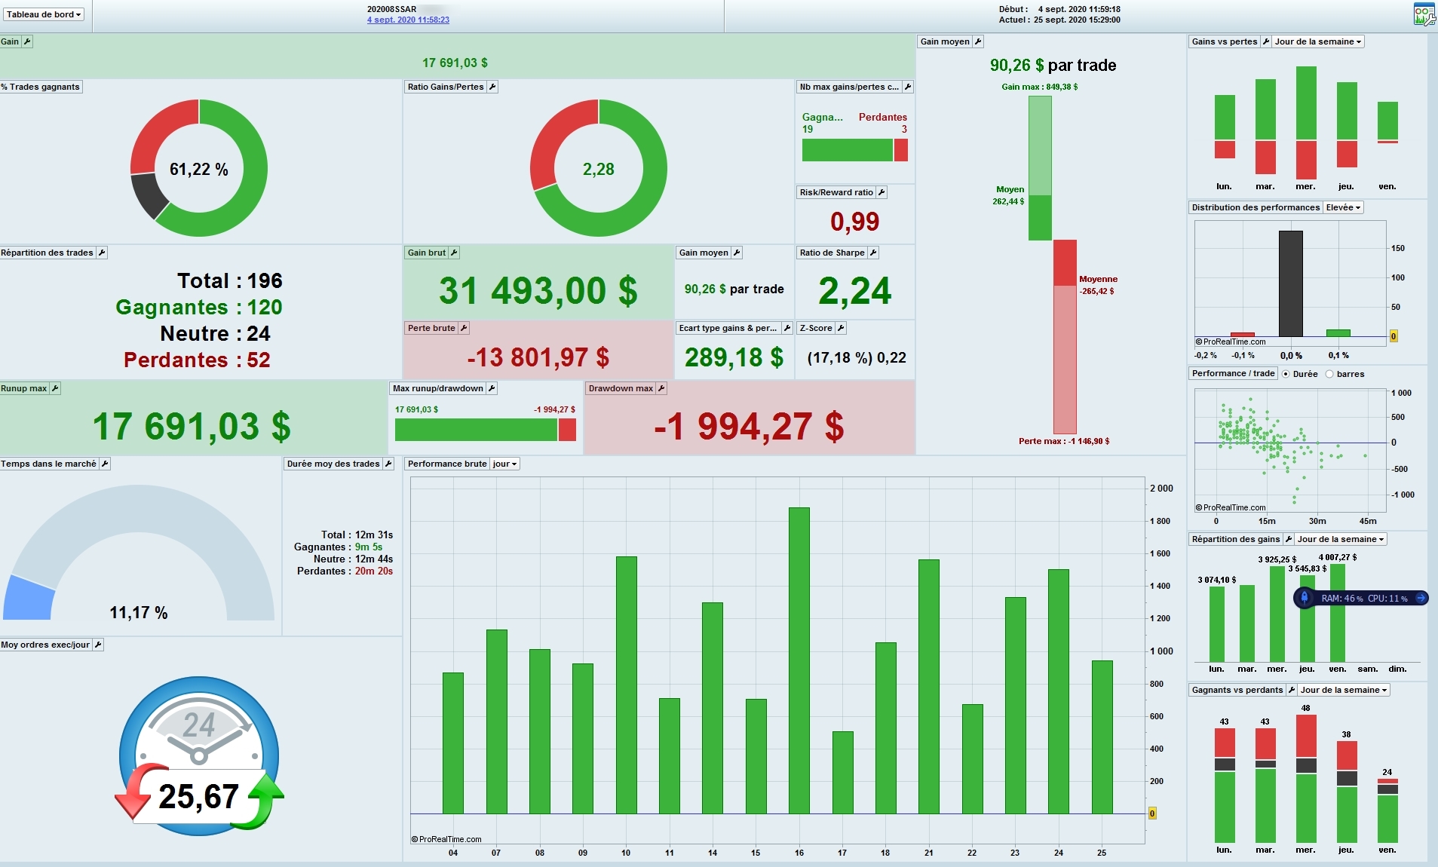The width and height of the screenshot is (1438, 867).
Task: Open Jour de la semaine dropdown for Gains vs pertes
Action: coord(1318,41)
